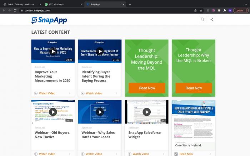The image size is (250, 156).
Task: Close the Sakai Gateway tab
Action: [40, 4]
